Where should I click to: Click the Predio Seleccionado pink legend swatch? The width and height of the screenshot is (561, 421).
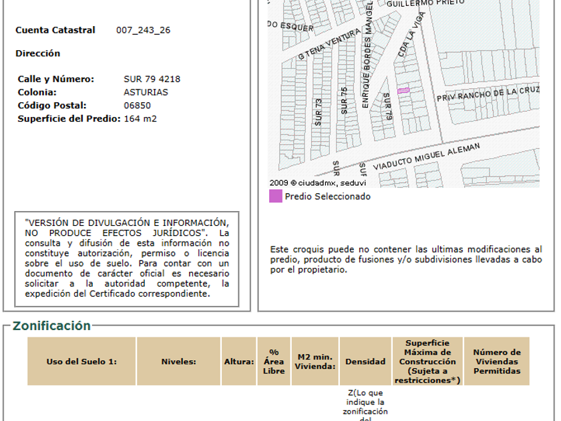click(x=275, y=196)
